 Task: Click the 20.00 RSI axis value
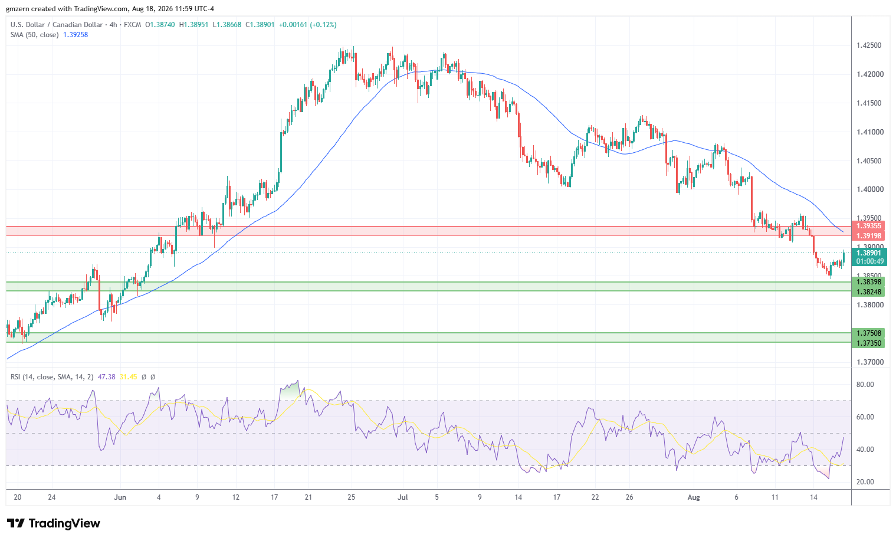click(865, 482)
